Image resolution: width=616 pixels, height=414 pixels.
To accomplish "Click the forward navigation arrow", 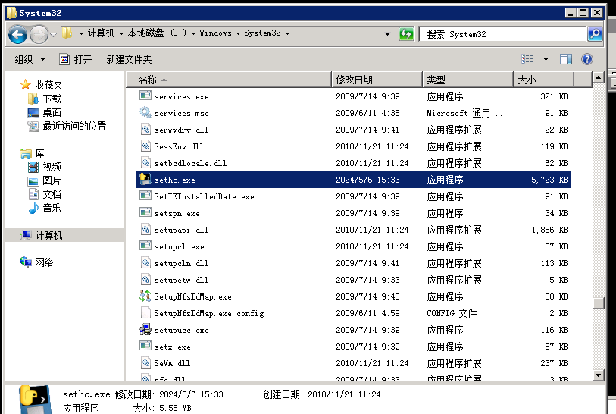I will coord(39,35).
